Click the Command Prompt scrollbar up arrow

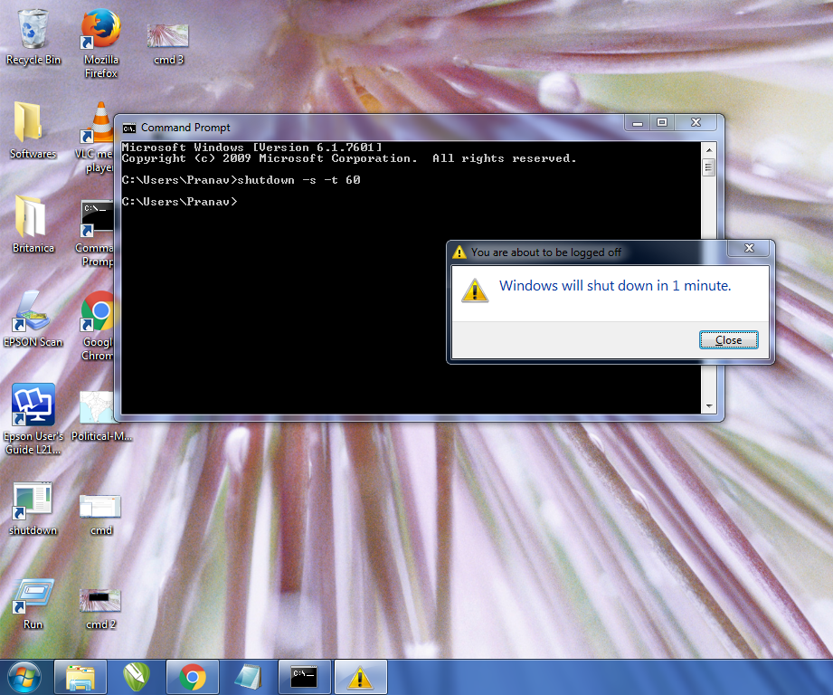pos(709,148)
